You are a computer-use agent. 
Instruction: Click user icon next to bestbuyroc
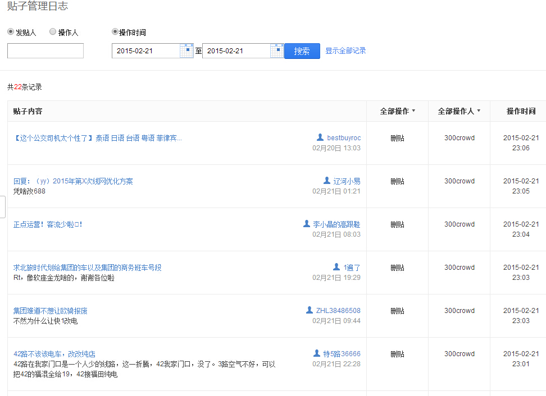pos(320,137)
